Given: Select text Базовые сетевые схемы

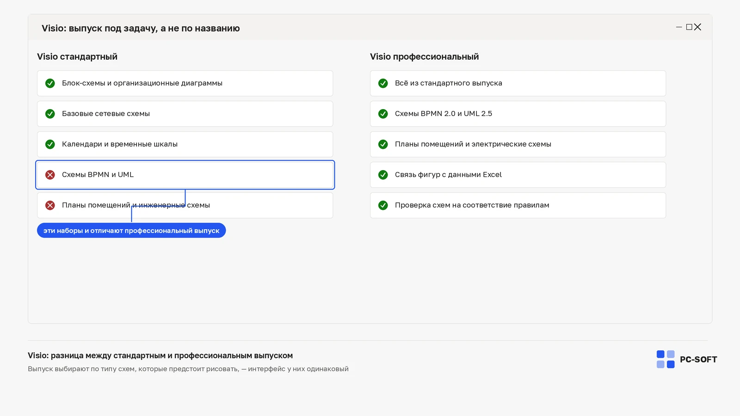Looking at the screenshot, I should 106,114.
